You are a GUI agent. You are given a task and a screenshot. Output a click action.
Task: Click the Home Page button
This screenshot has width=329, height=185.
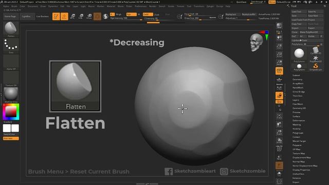pos(10,16)
